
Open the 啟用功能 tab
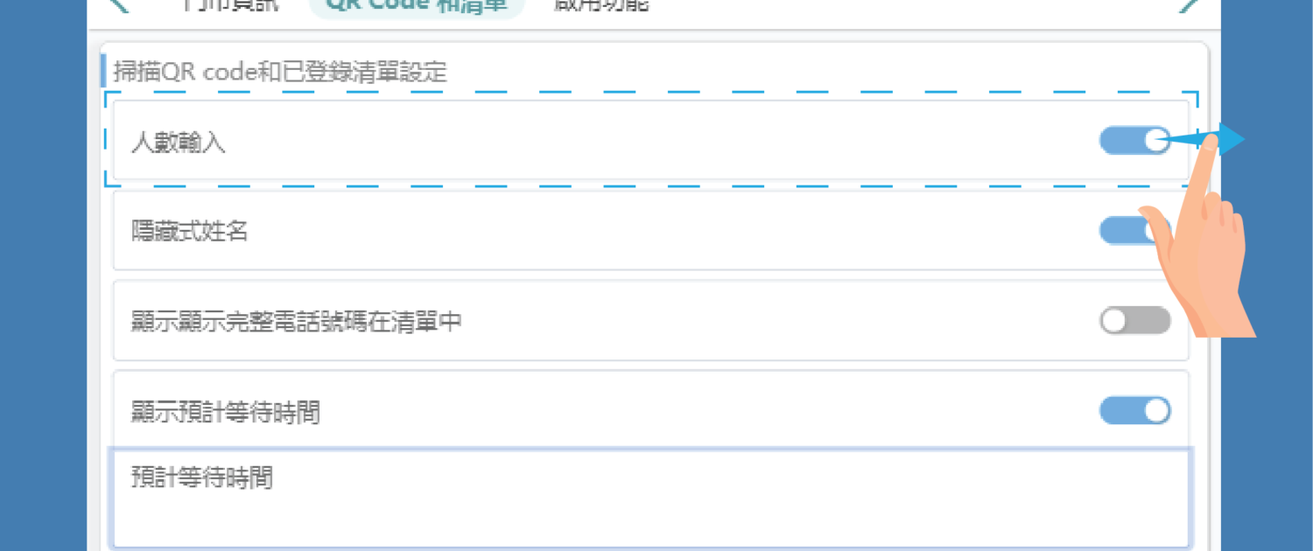point(601,5)
